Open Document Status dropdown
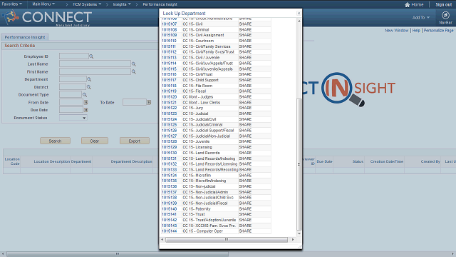The width and height of the screenshot is (456, 257). click(x=73, y=118)
